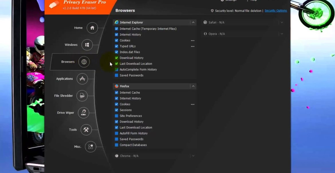Disable Firefox Cookies checkbox
Screen dimensions: 335x173
click(x=117, y=104)
